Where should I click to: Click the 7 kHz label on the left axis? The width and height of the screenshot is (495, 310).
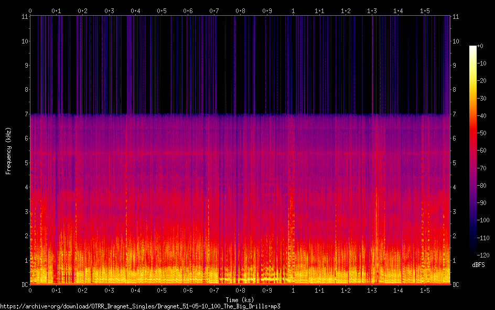coord(25,114)
